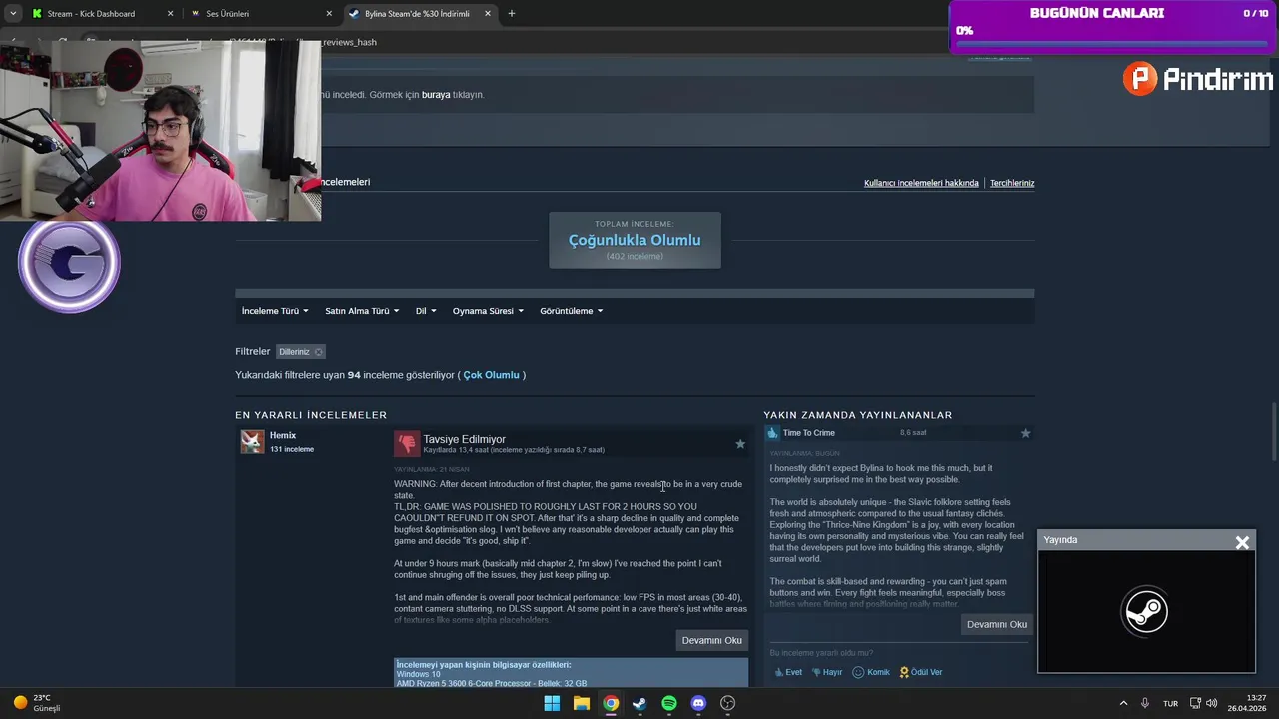Open the Satın Alma Türü dropdown
Screen dimensions: 1279x719
[362, 311]
